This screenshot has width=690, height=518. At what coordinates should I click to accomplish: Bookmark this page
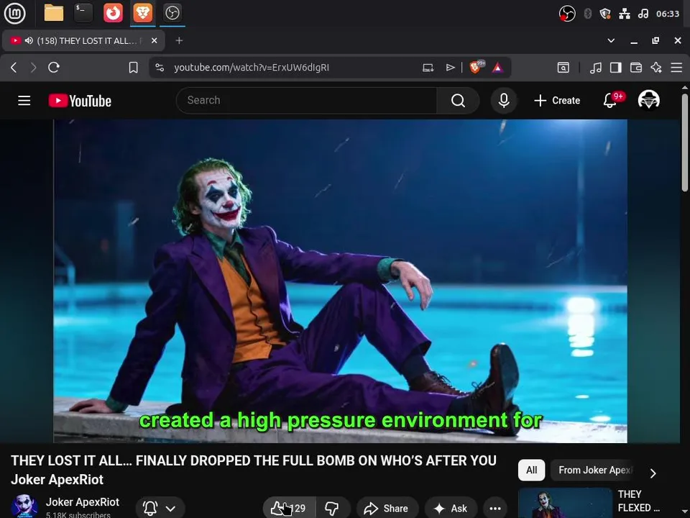tap(134, 68)
